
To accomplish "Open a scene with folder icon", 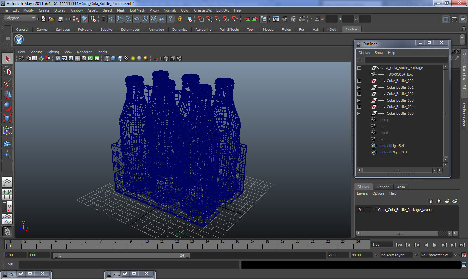I will click(x=51, y=19).
